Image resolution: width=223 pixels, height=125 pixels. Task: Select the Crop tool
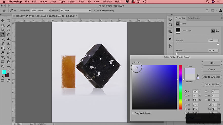pos(3,30)
